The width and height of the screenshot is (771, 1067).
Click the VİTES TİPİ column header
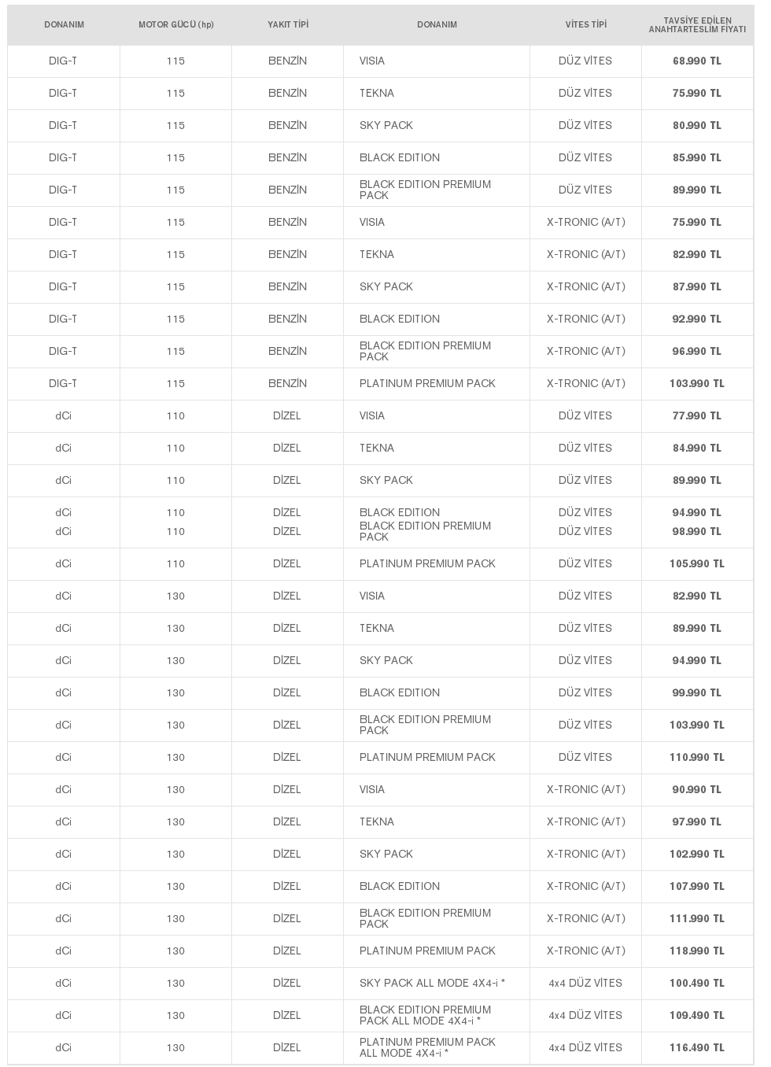click(x=585, y=24)
